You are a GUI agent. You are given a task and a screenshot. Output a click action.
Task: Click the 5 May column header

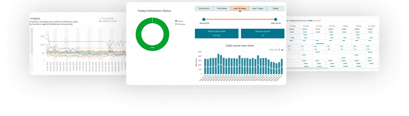[359, 26]
